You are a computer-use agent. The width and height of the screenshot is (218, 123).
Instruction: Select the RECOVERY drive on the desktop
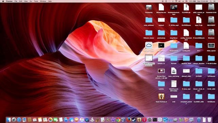pos(211,20)
